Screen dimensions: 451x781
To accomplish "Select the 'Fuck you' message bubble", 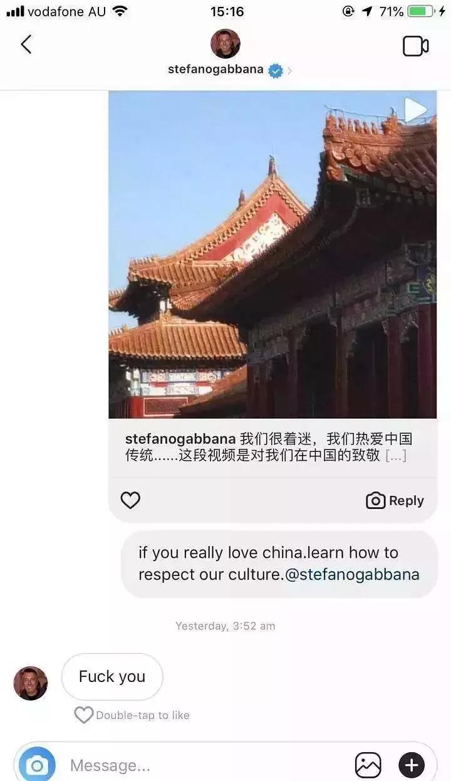I will pos(112,677).
